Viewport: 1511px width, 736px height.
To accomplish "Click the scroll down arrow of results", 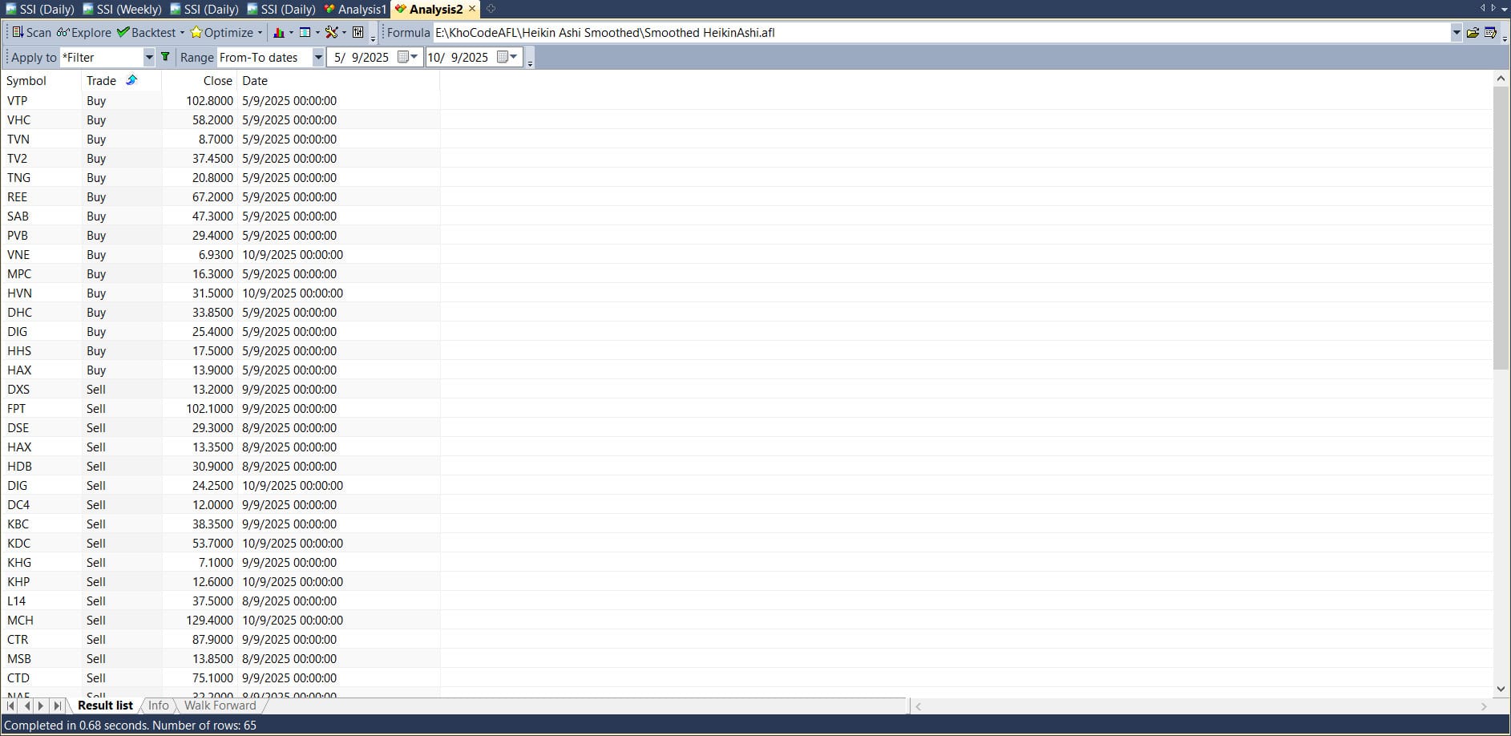I will (x=1501, y=689).
